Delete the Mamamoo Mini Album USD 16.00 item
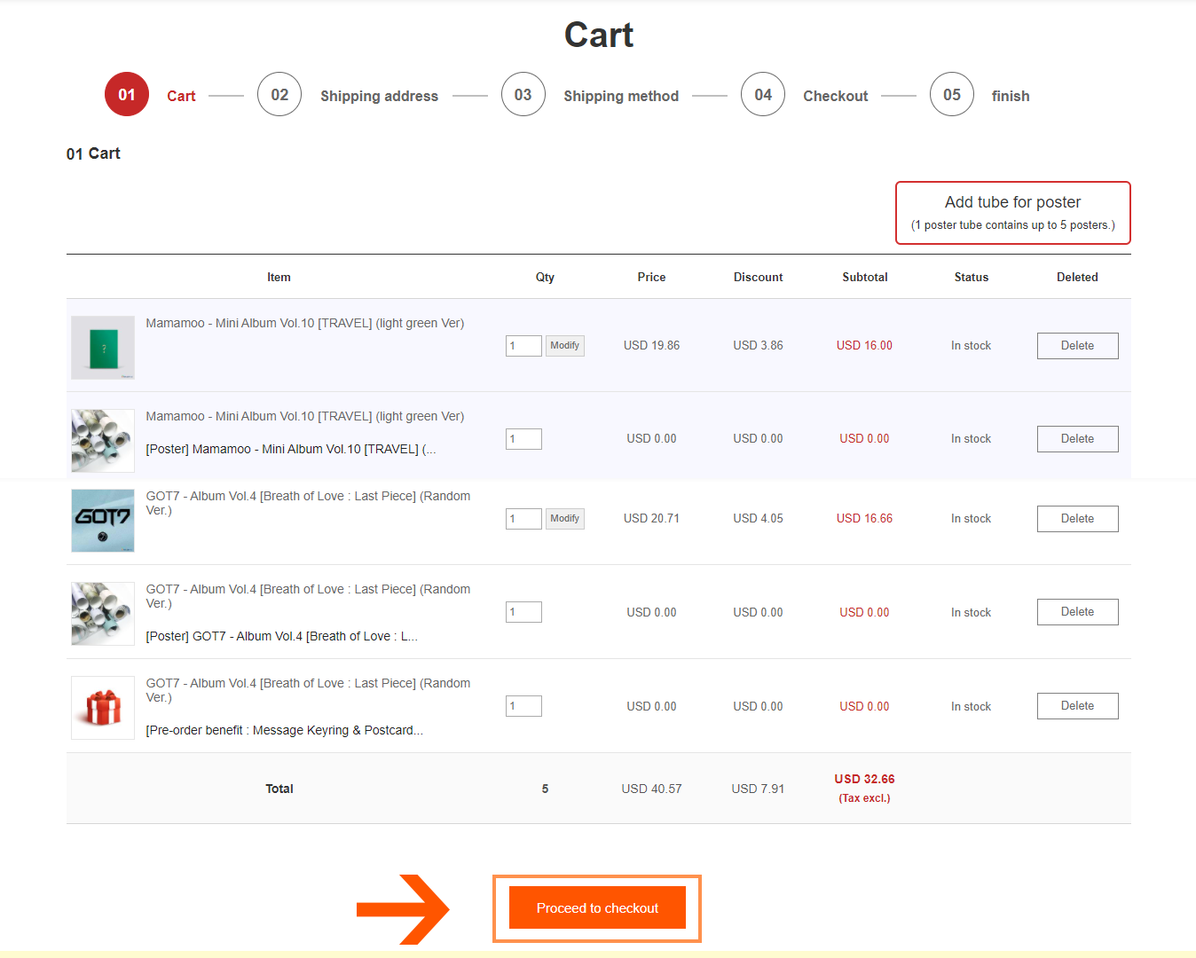 1078,346
